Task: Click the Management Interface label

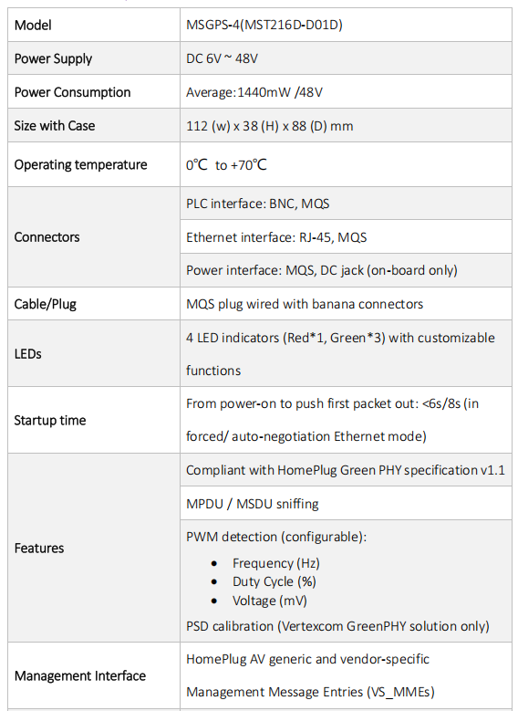Action: coord(80,676)
